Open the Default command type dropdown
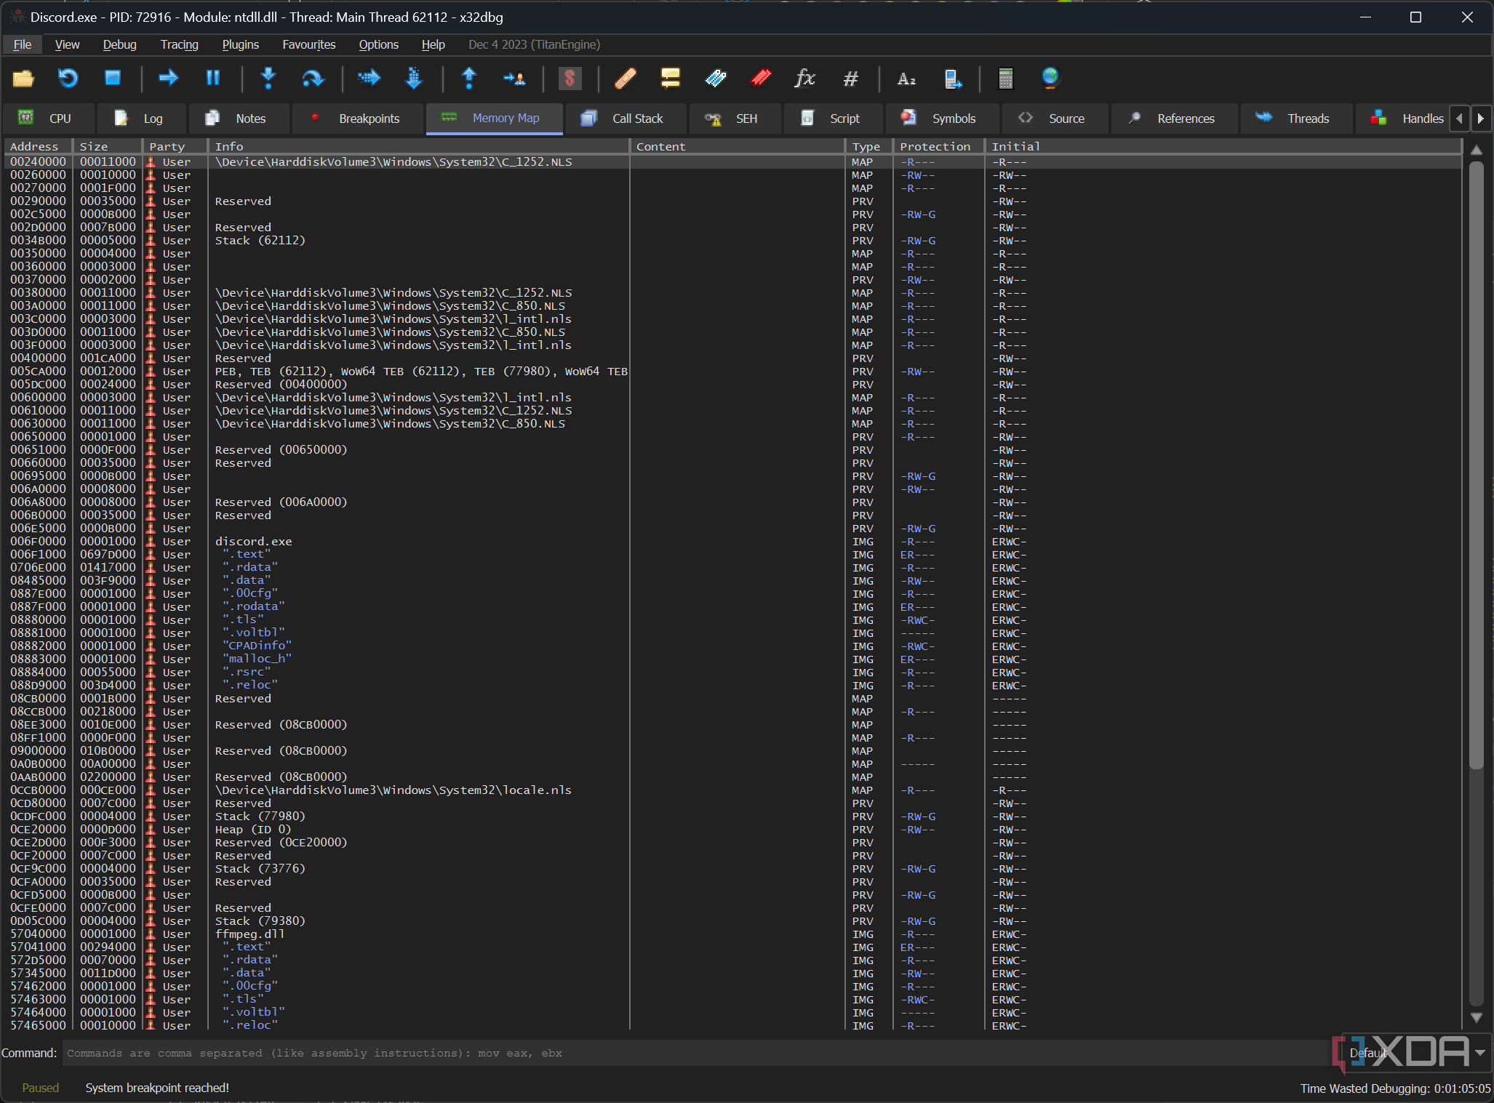This screenshot has width=1494, height=1103. [x=1415, y=1053]
